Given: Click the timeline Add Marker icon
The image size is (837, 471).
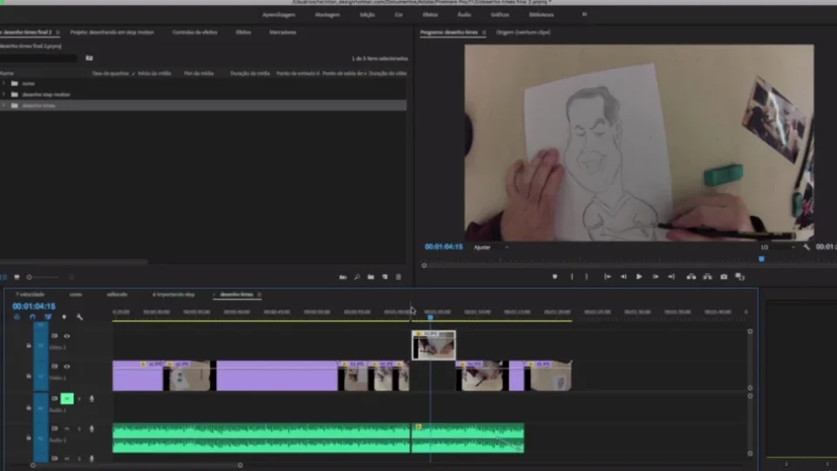Looking at the screenshot, I should pyautogui.click(x=64, y=317).
